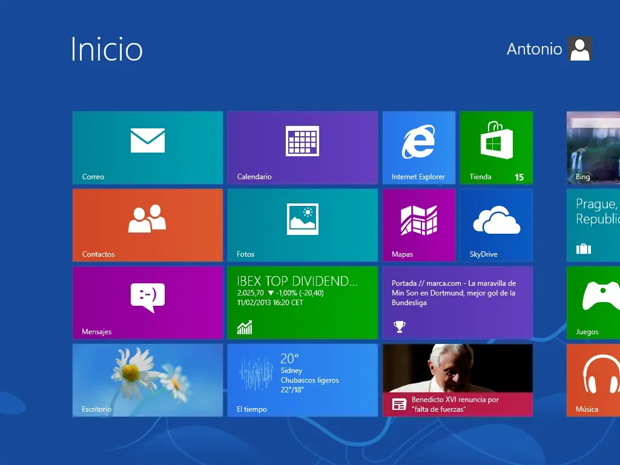
Task: Open the Tienda shopping bag icon
Action: pyautogui.click(x=496, y=140)
